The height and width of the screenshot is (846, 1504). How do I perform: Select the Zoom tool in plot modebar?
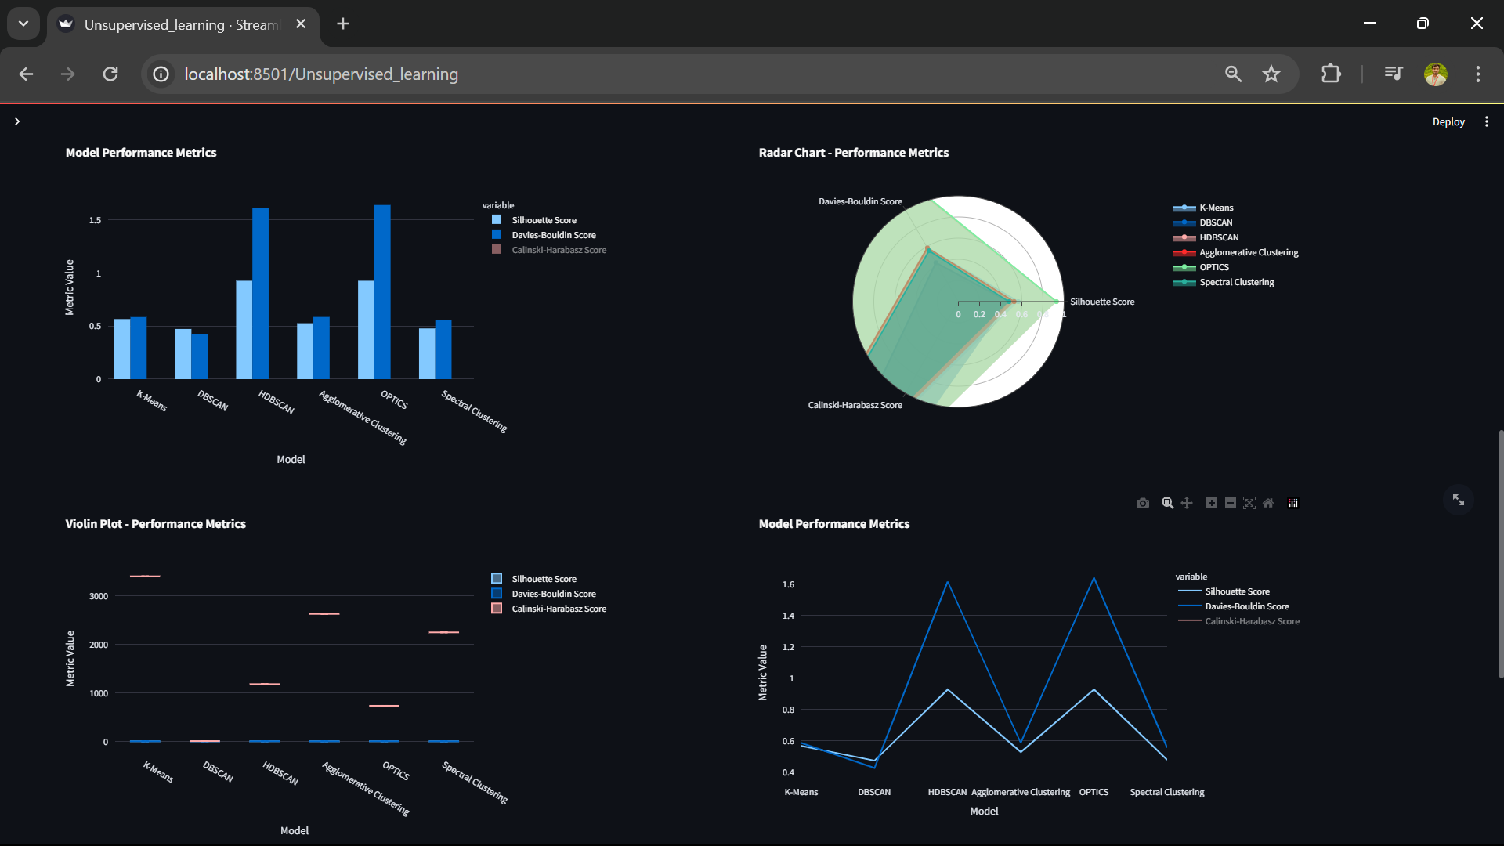coord(1167,503)
